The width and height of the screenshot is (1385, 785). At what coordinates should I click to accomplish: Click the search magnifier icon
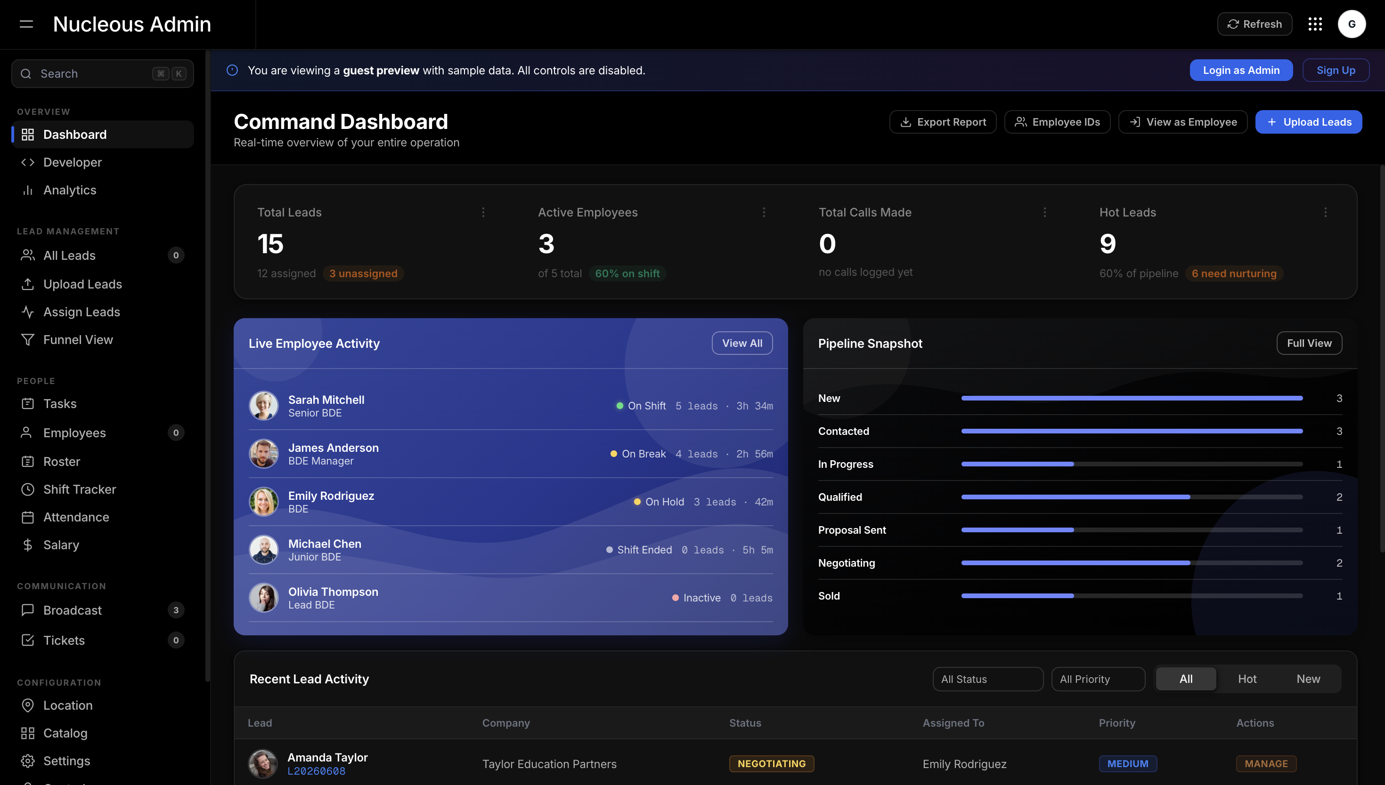pos(26,74)
